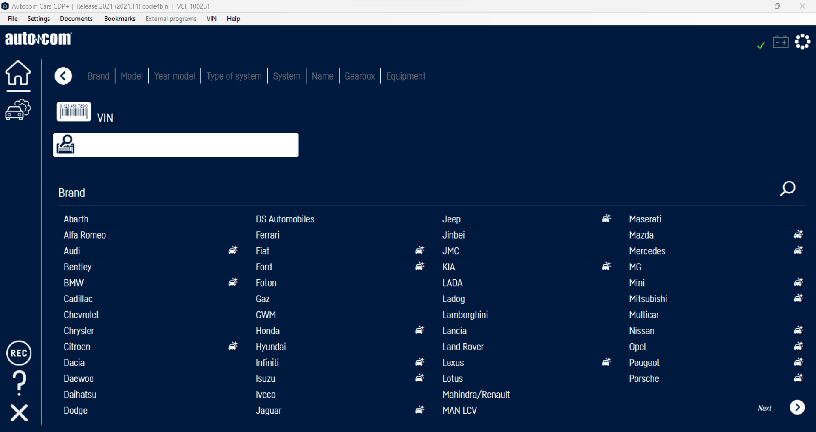Select the Brand breadcrumb step
This screenshot has width=816, height=432.
(99, 76)
